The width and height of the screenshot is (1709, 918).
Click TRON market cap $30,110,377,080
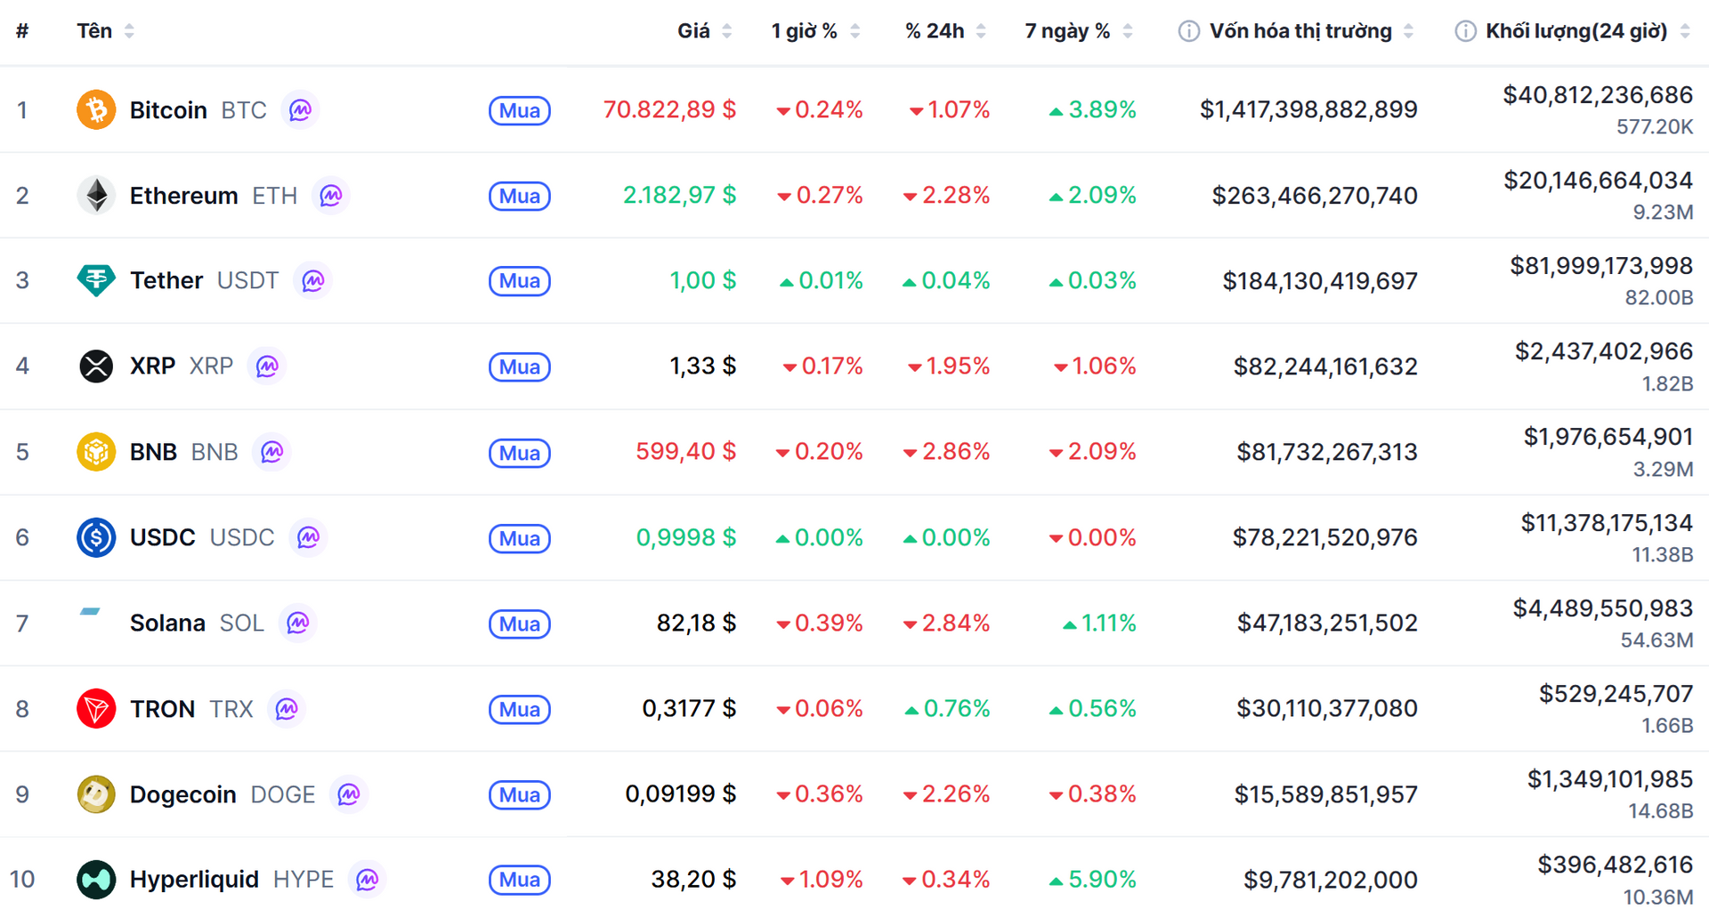pos(1327,709)
